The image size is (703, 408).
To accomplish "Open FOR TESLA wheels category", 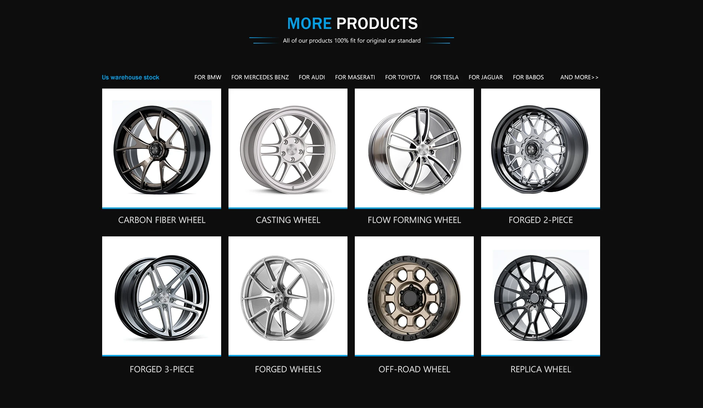I will (444, 77).
